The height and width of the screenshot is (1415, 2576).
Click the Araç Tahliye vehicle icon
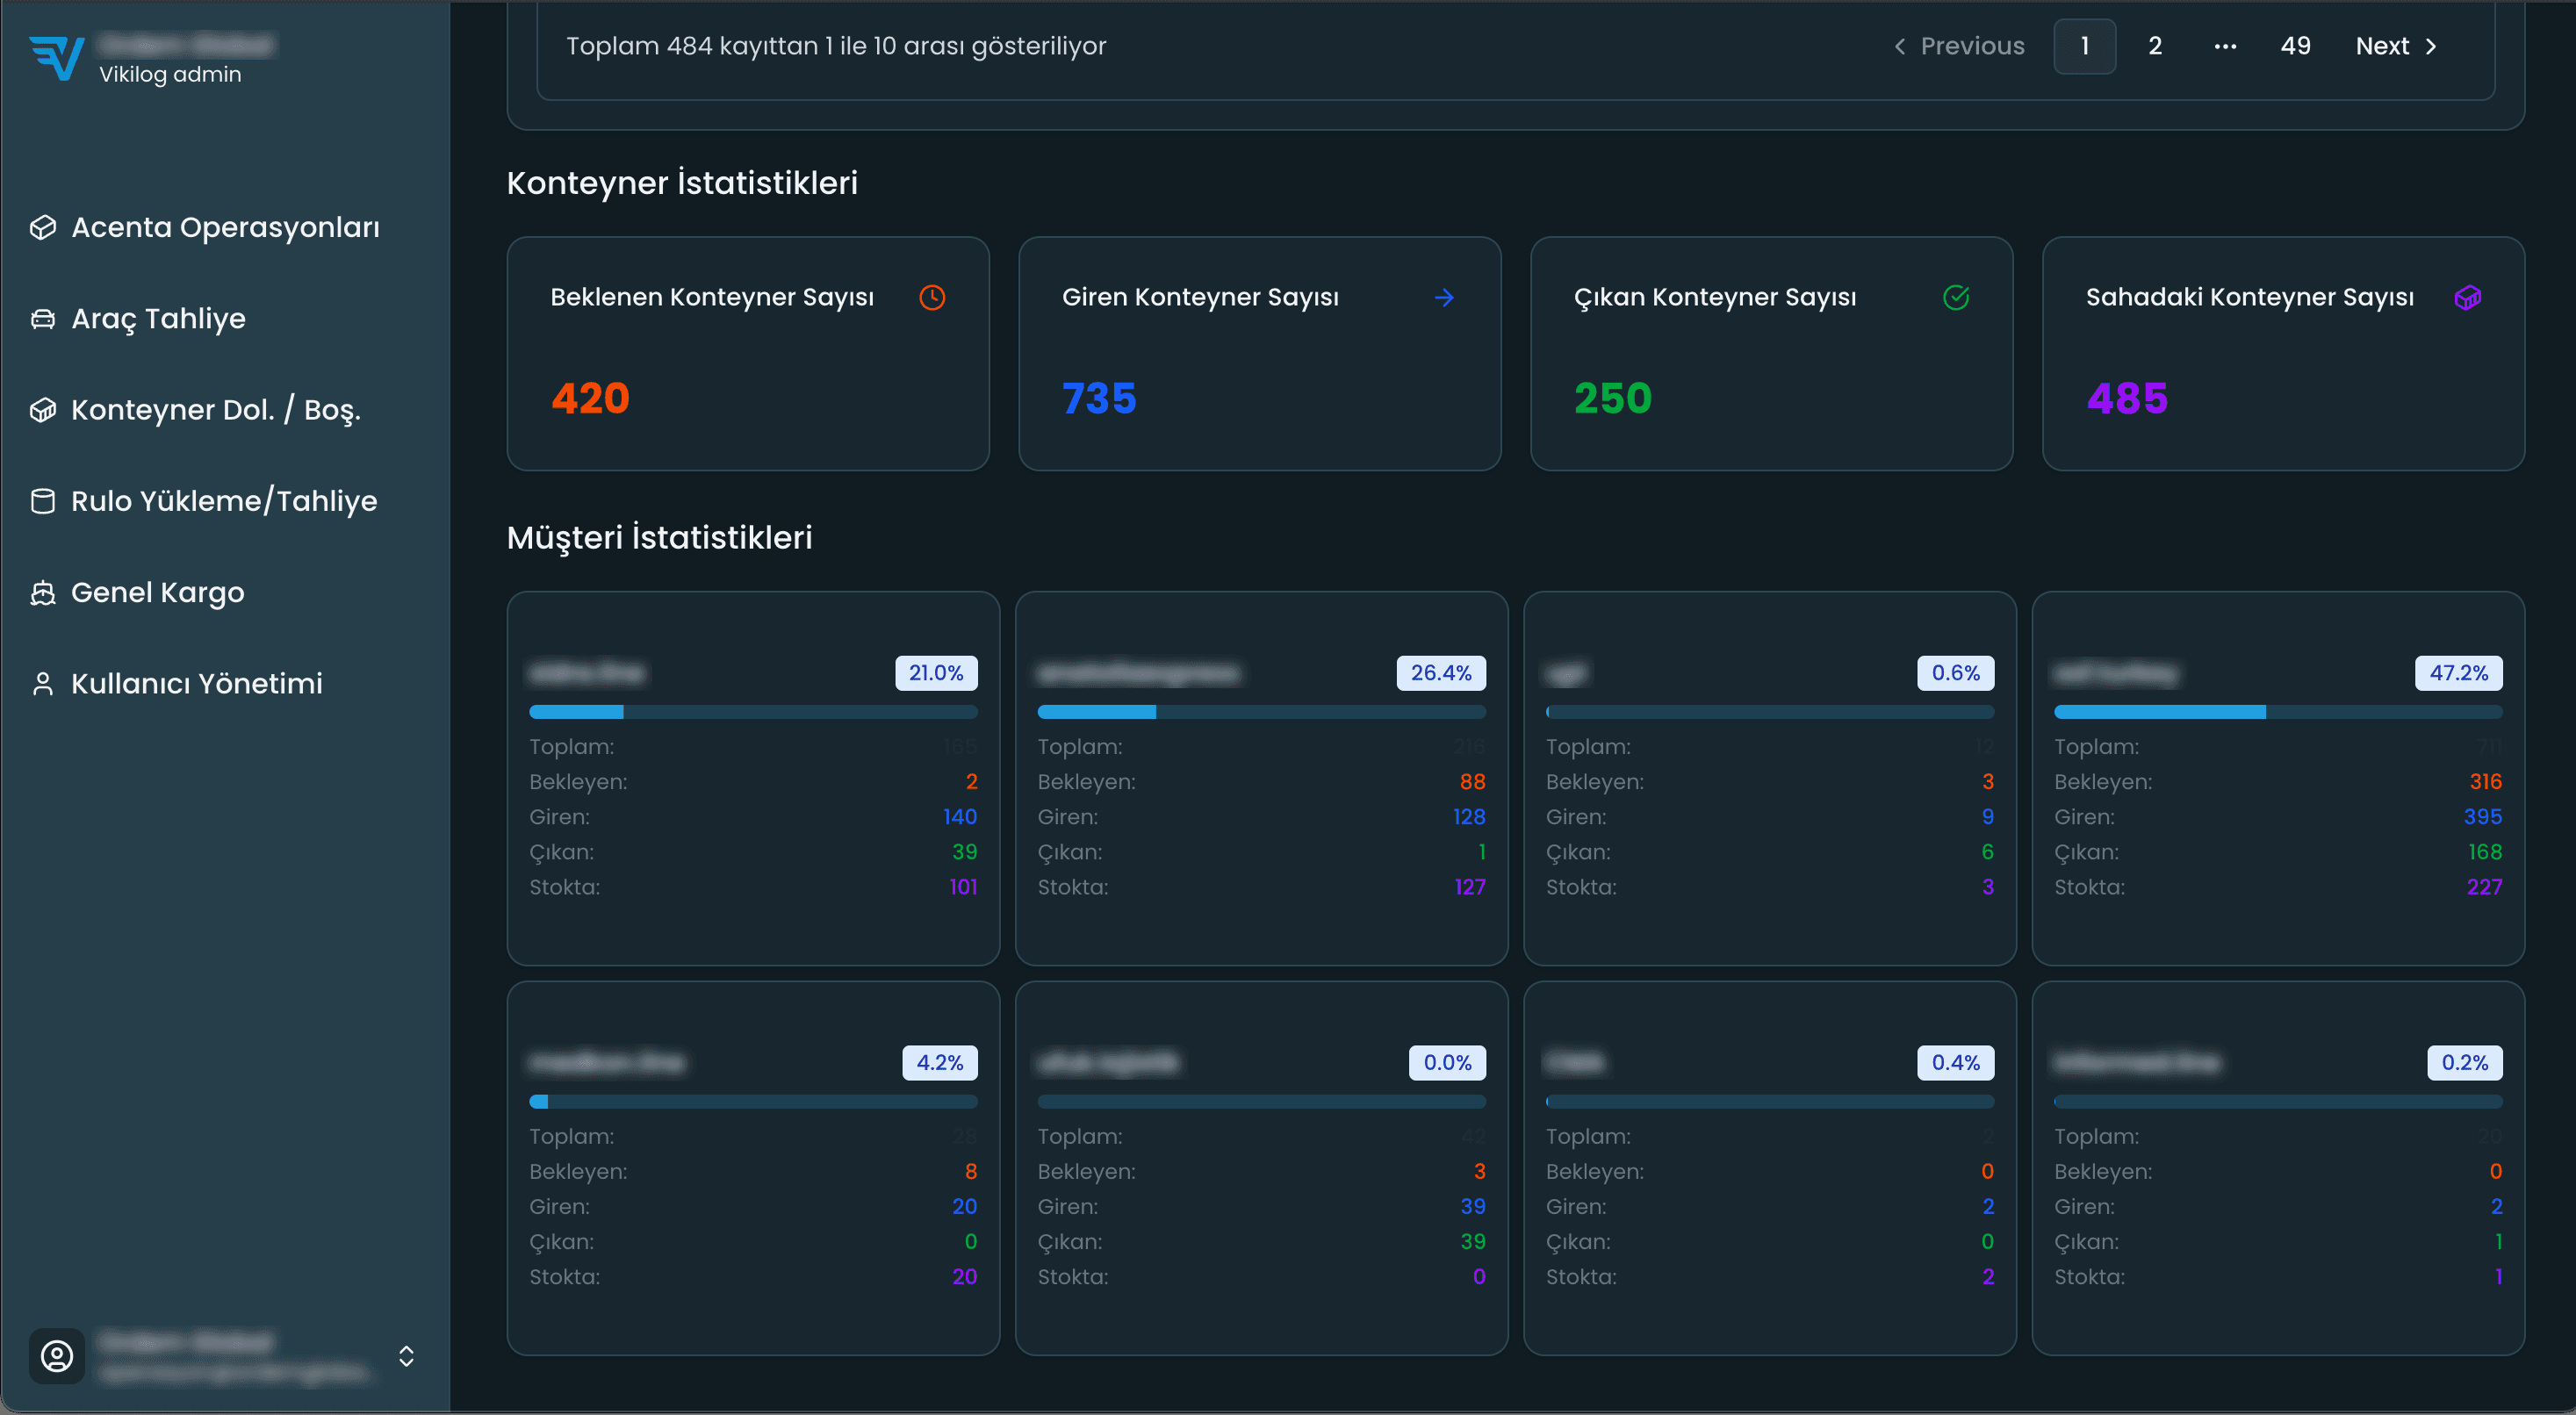click(x=43, y=319)
